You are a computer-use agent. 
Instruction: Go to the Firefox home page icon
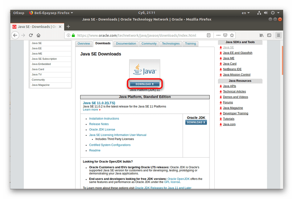tap(39, 35)
